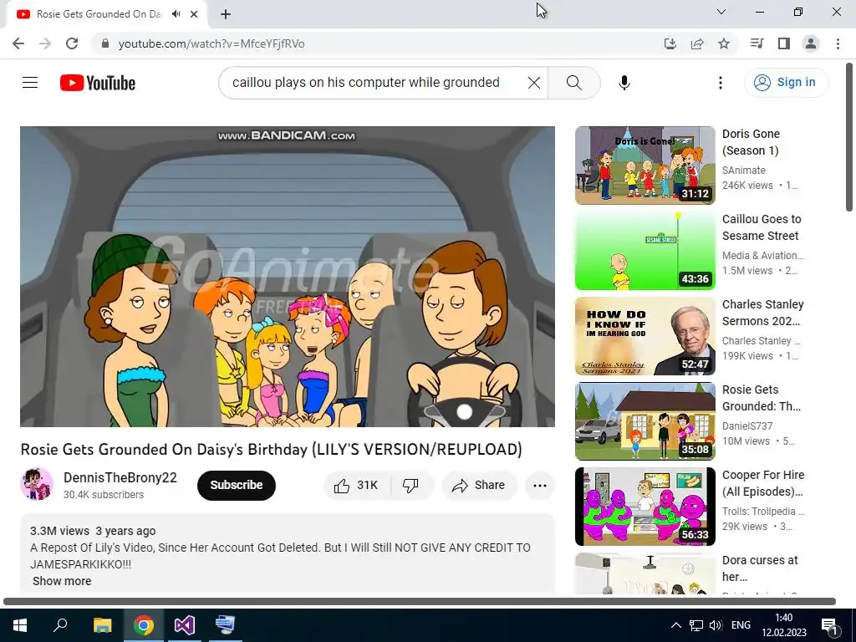Click the Share button below video

[x=479, y=486]
